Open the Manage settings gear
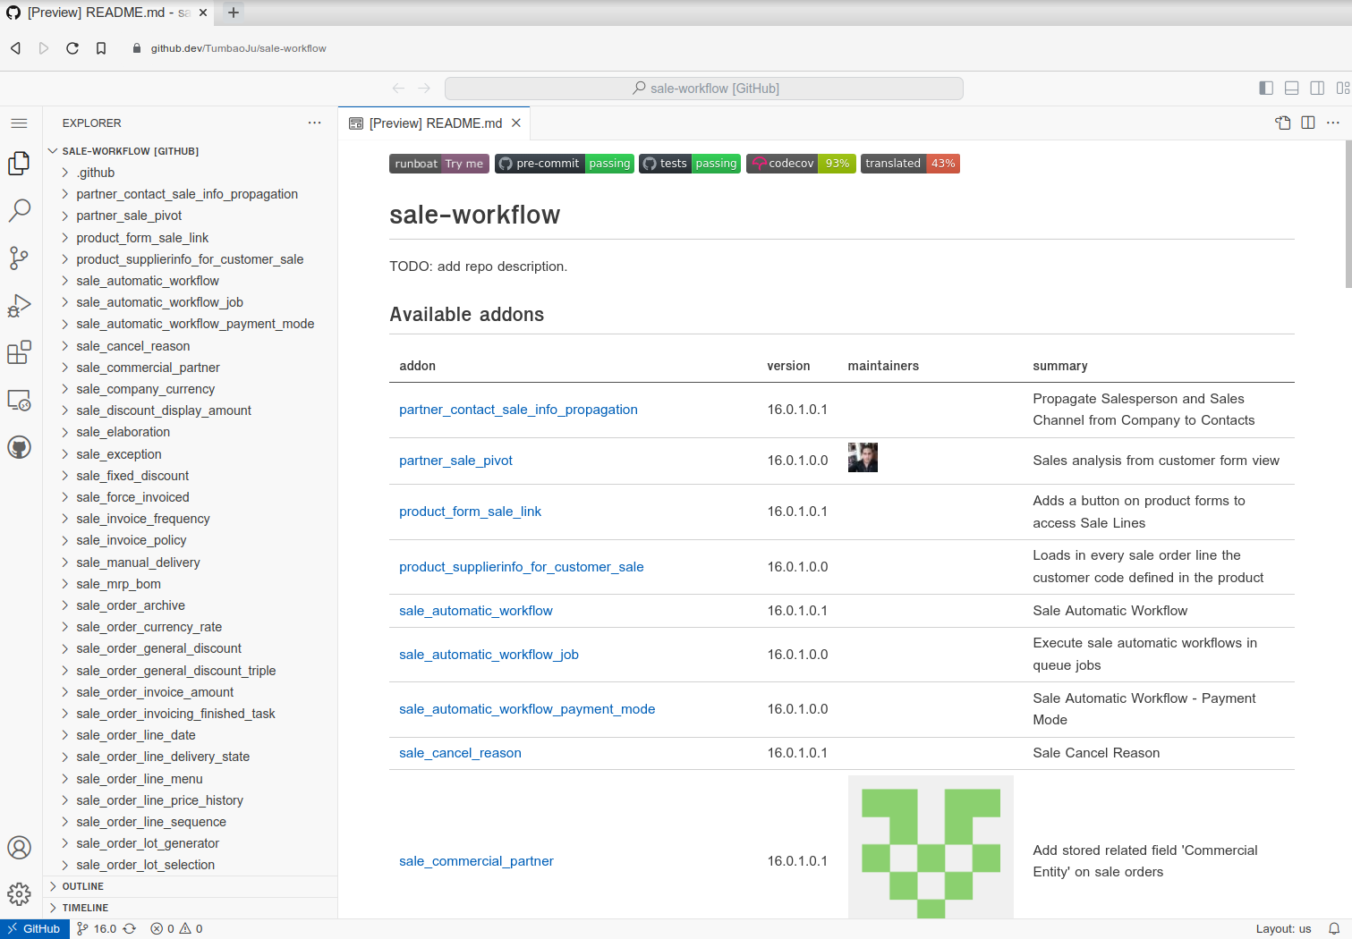 [20, 893]
